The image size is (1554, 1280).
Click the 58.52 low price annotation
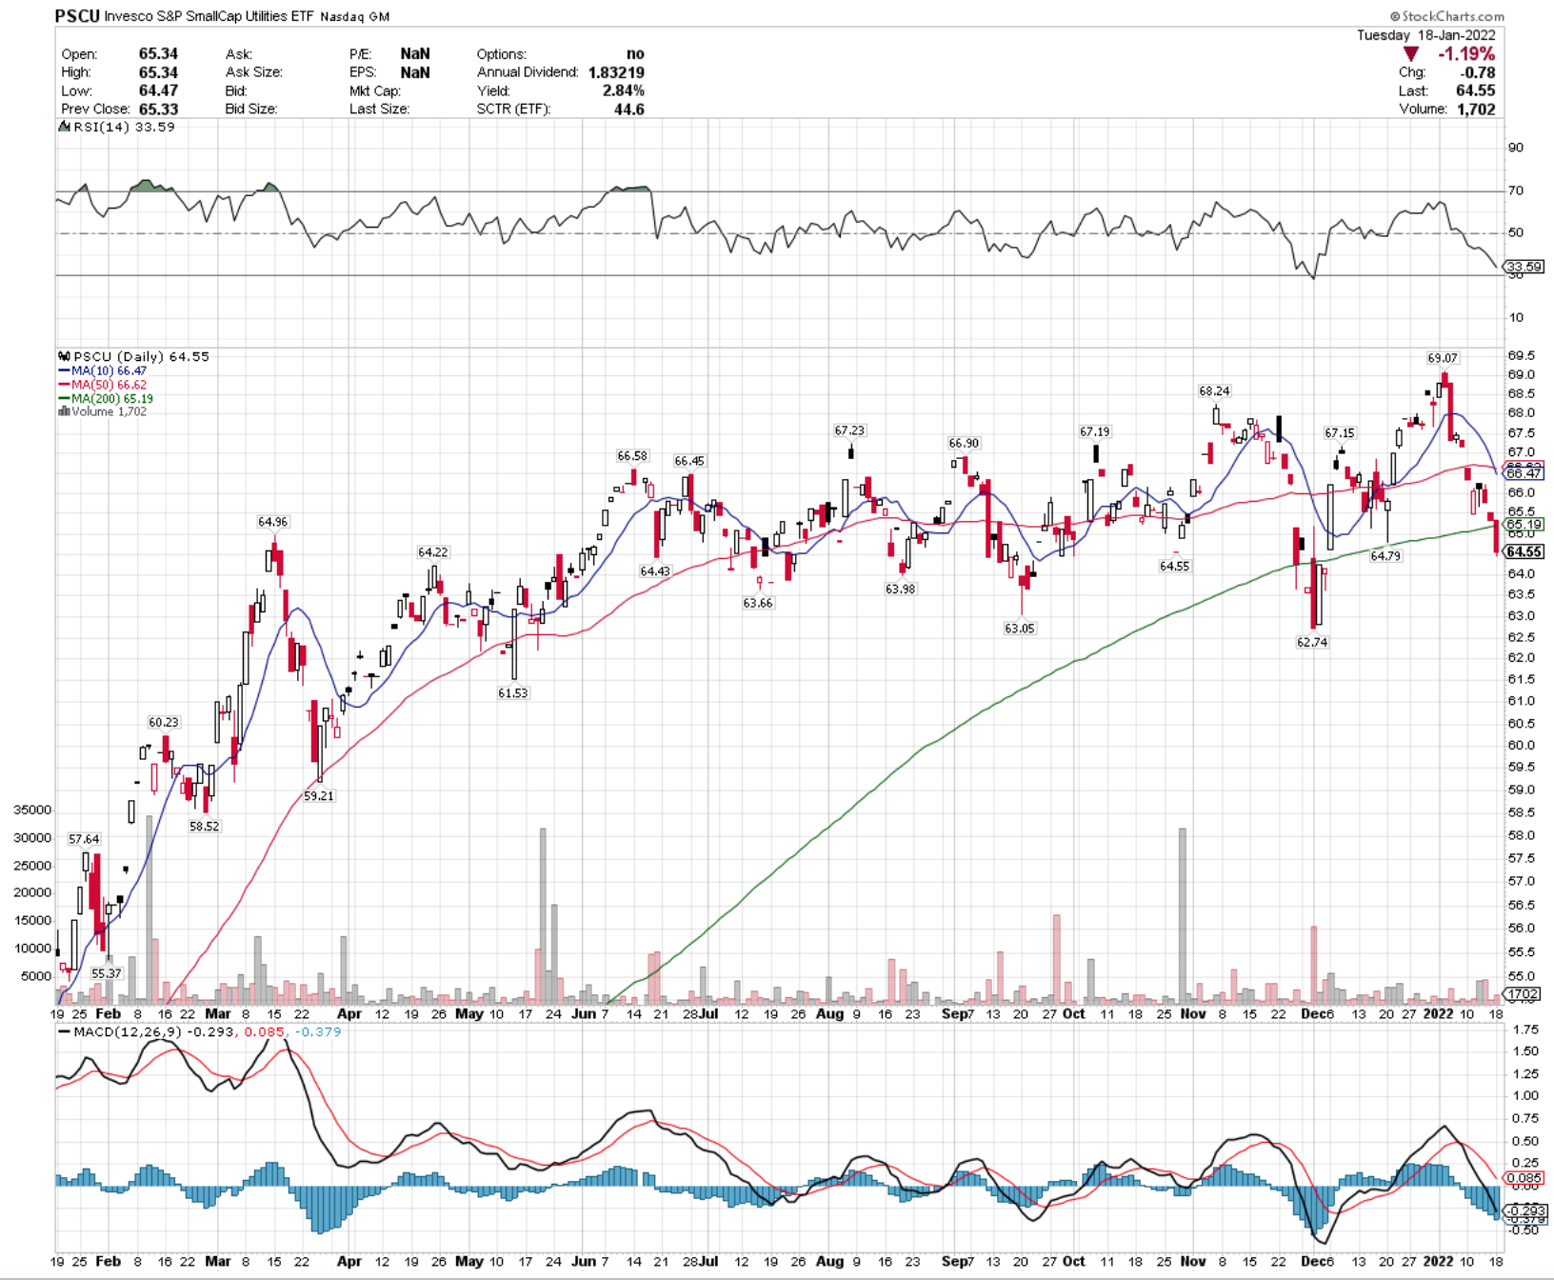204,827
